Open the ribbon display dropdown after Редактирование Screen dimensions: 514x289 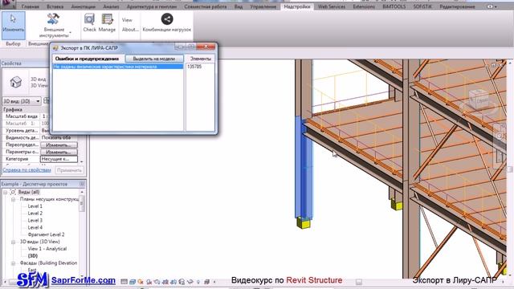click(x=492, y=6)
